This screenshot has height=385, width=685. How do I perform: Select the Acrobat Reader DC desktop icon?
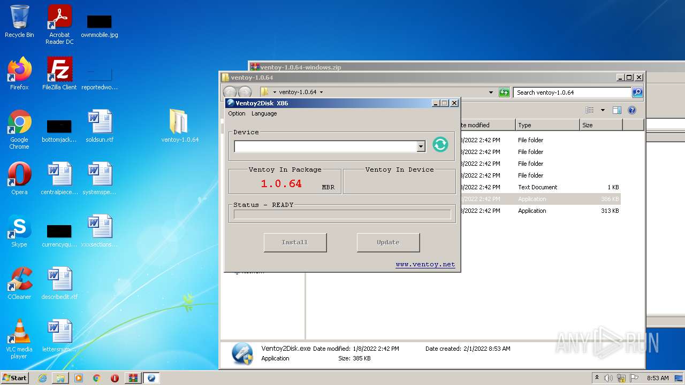(59, 25)
